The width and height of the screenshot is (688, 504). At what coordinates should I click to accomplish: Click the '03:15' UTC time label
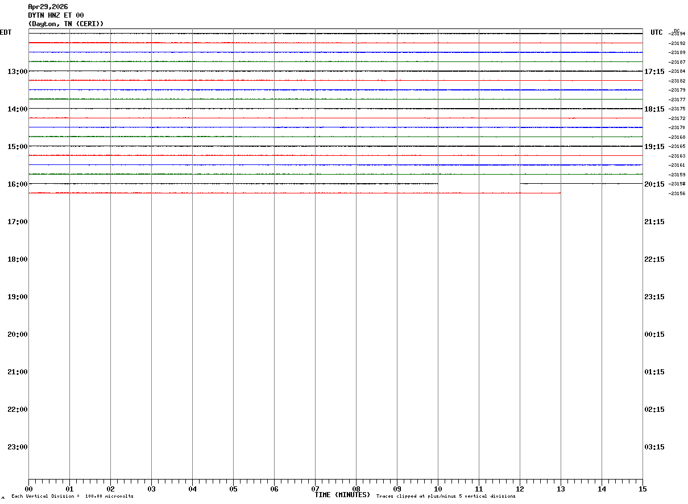pos(654,447)
